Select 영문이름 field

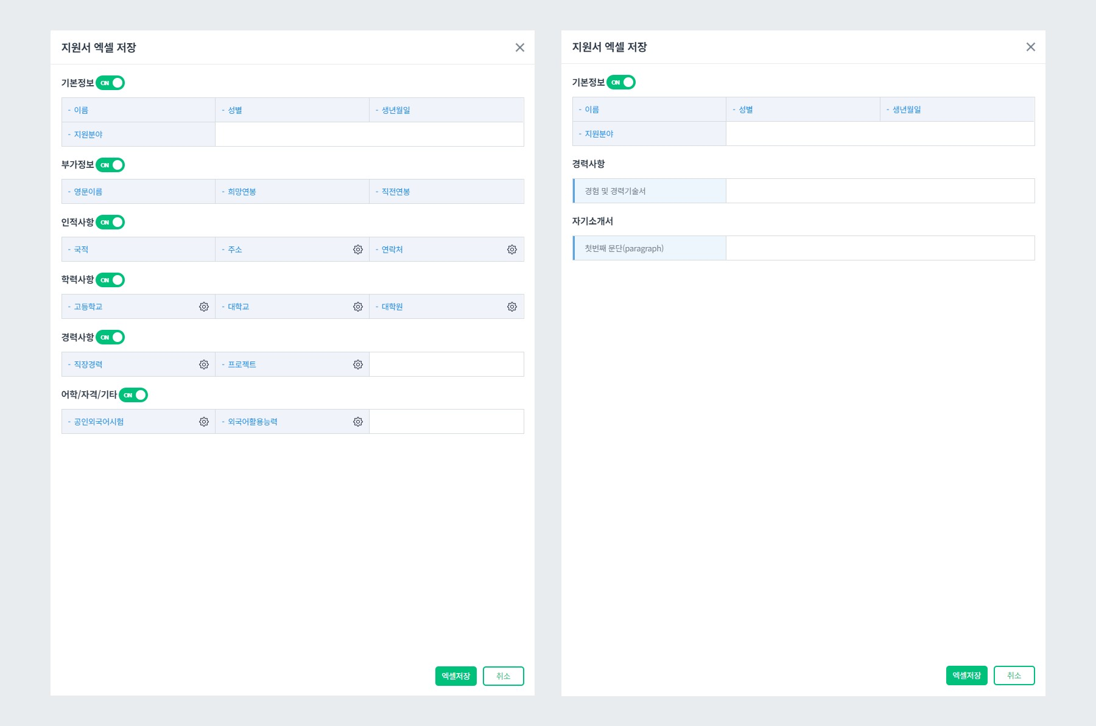coord(138,192)
